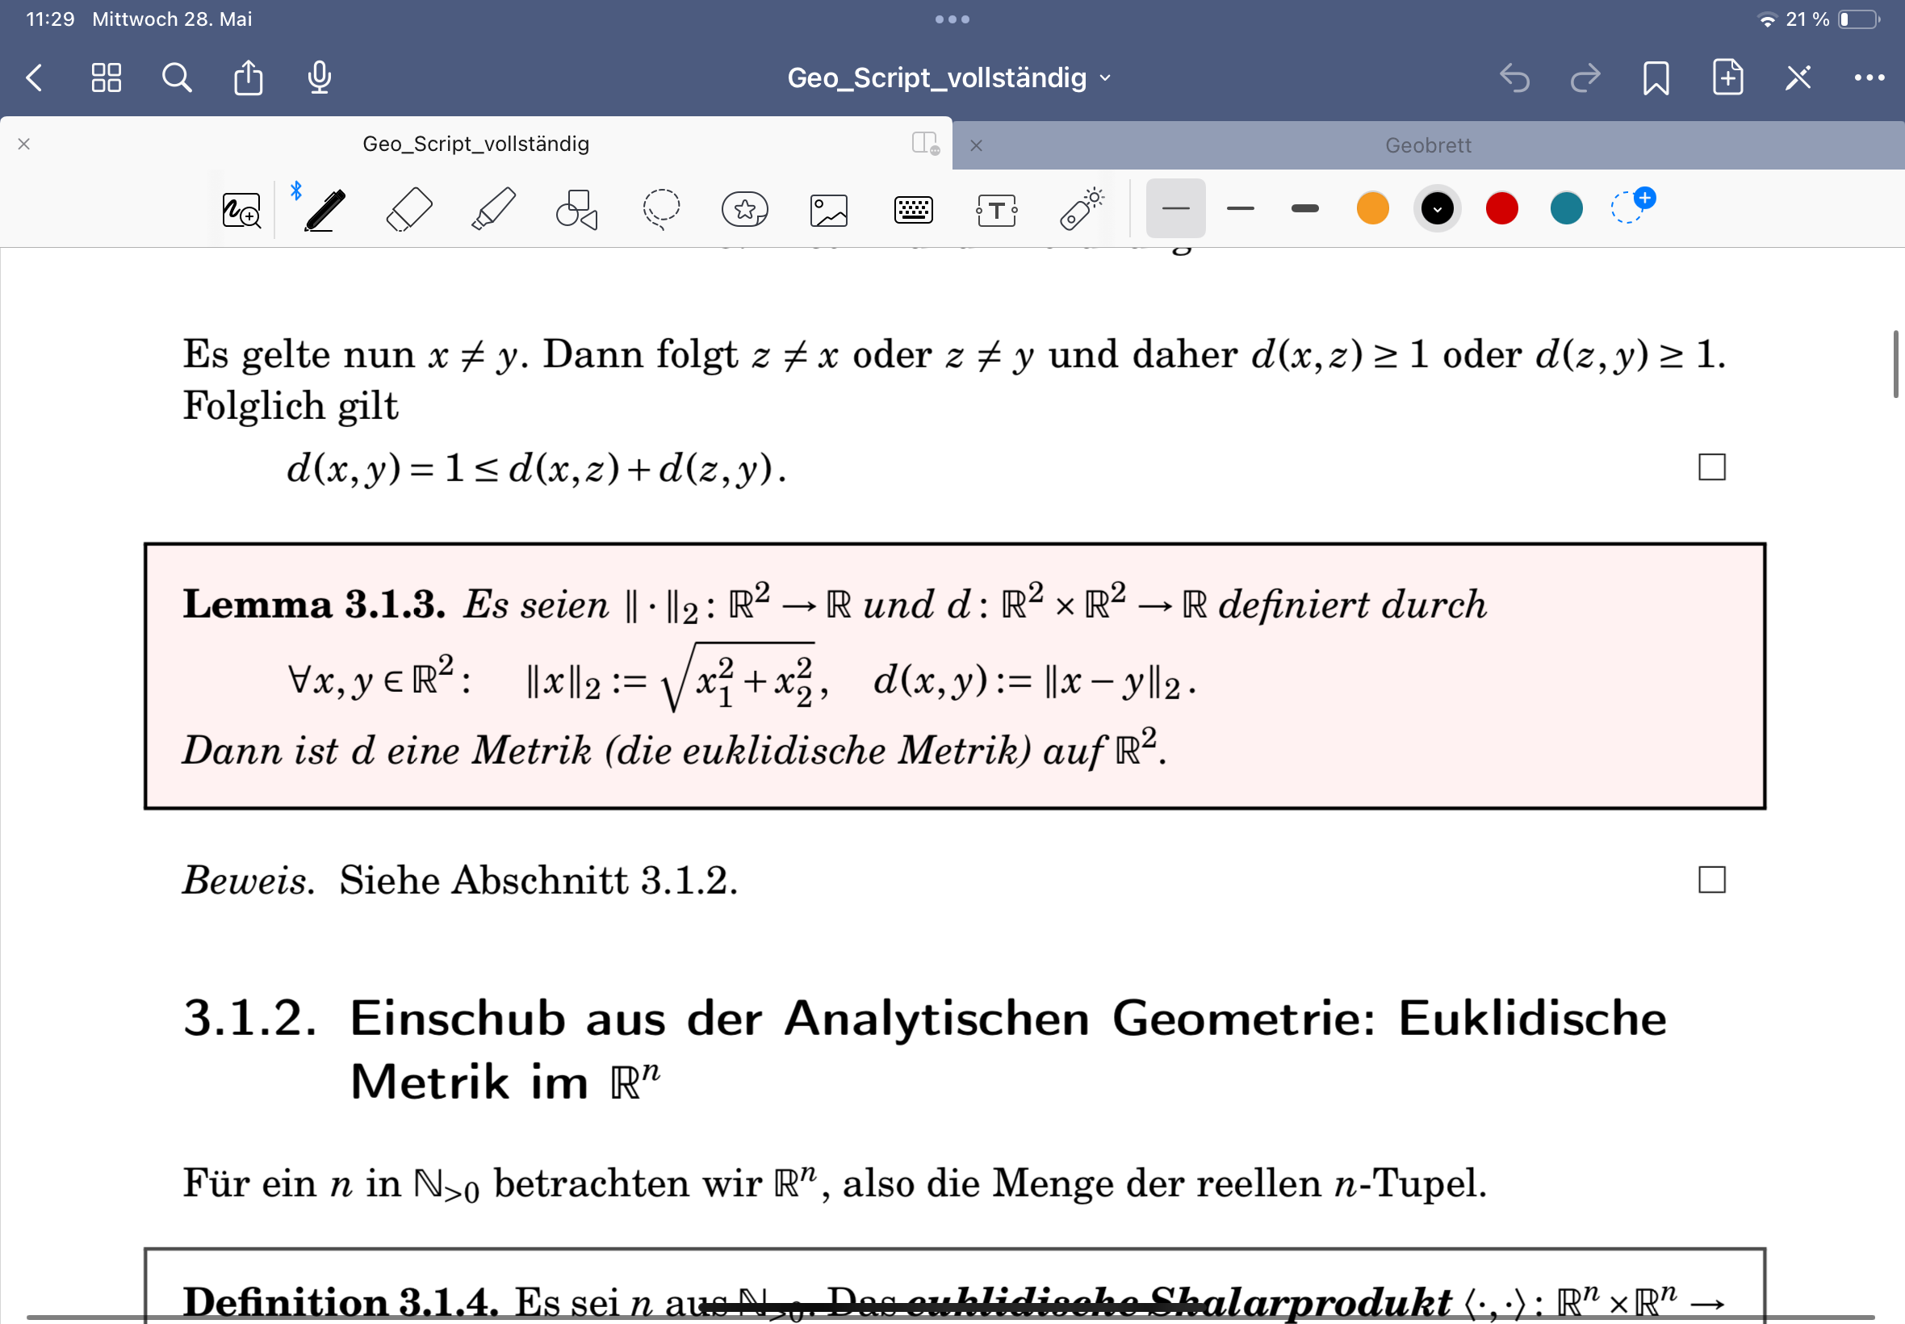Screen dimensions: 1905x1324
Task: Select the Laser pointer tool
Action: tap(1082, 209)
